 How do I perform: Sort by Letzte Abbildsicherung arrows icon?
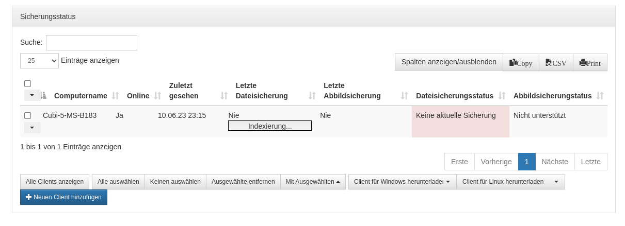pyautogui.click(x=405, y=96)
